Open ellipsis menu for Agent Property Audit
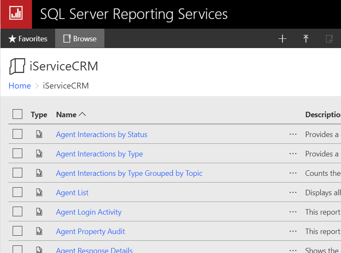Viewport: 341px width, 253px height. 293,231
